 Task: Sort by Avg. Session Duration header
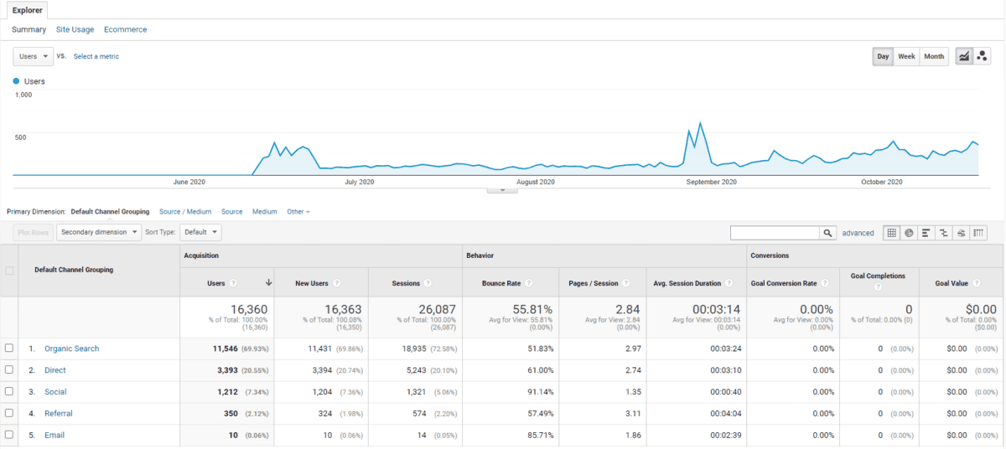687,283
